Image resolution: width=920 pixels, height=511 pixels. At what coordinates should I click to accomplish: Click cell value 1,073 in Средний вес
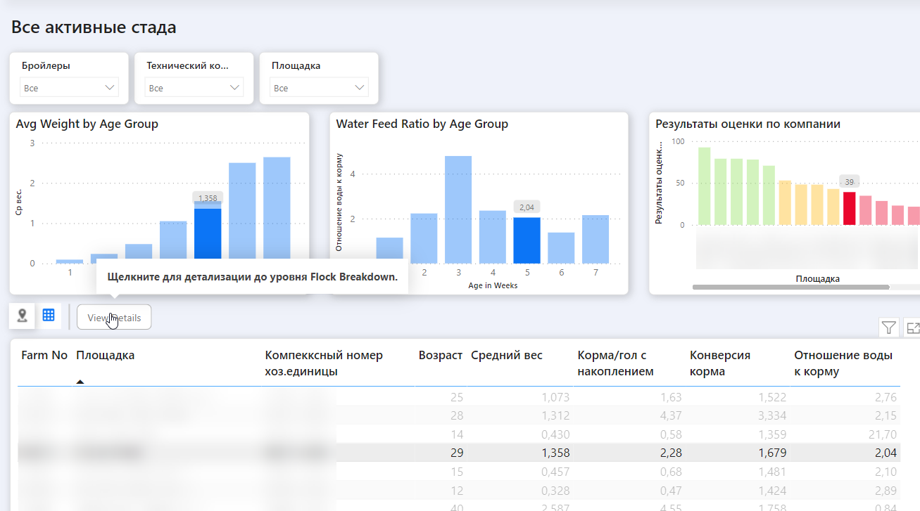coord(555,398)
